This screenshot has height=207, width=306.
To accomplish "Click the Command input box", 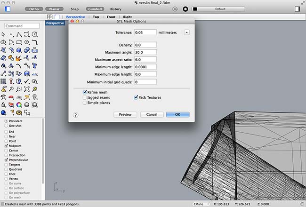I will (x=22, y=26).
